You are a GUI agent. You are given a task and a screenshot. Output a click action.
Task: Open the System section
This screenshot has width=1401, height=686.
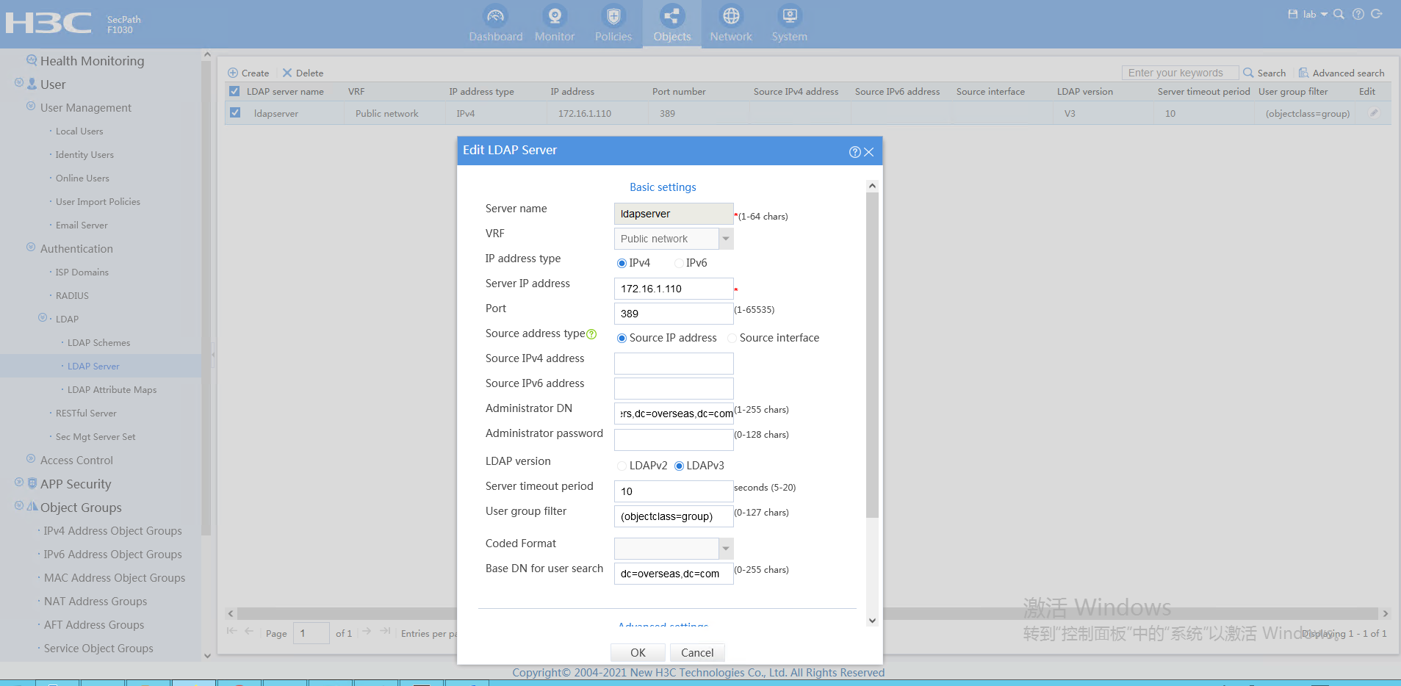click(x=790, y=24)
